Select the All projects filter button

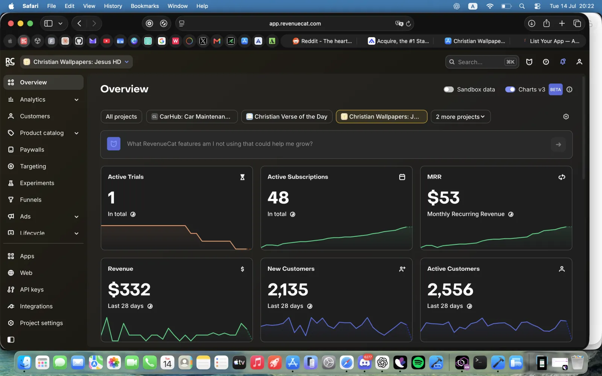[121, 117]
